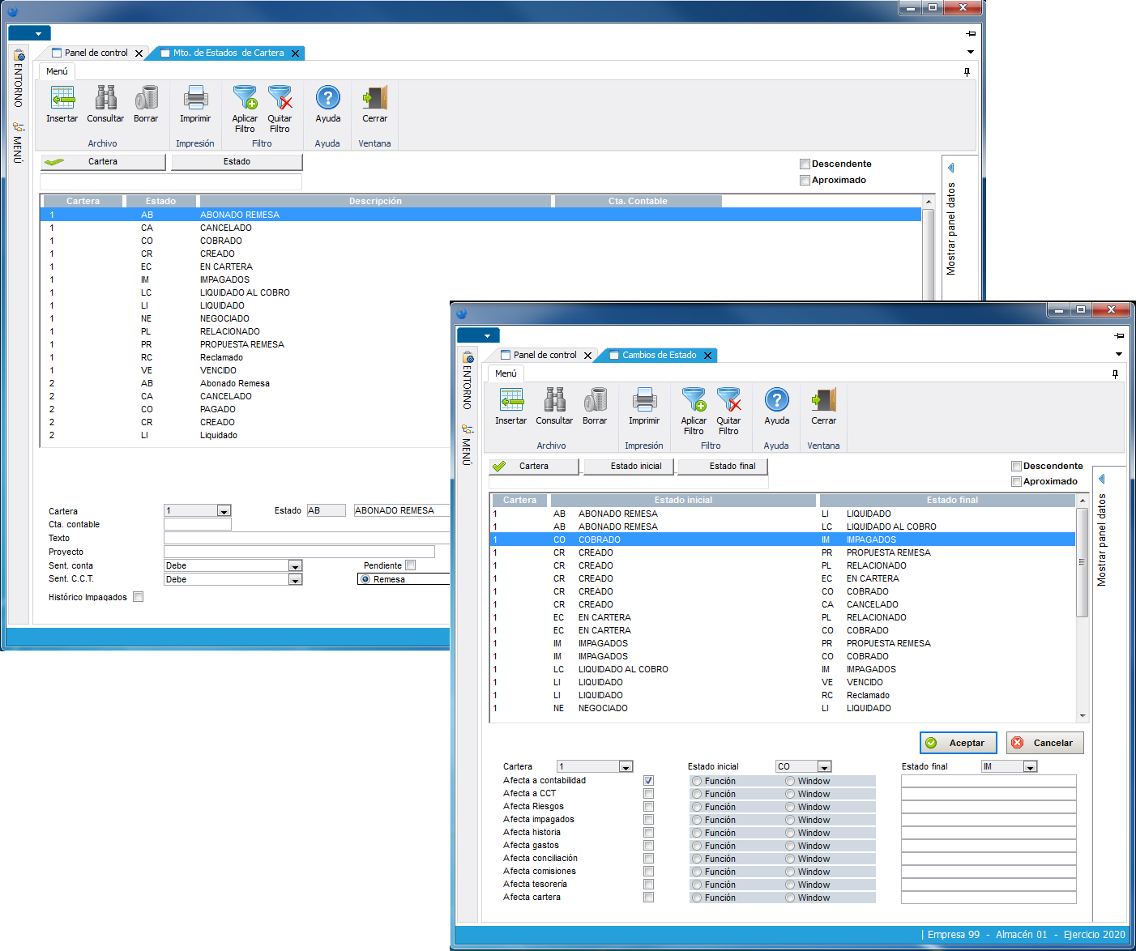The height and width of the screenshot is (951, 1136).
Task: Open Panel de control tab in front window
Action: 545,356
